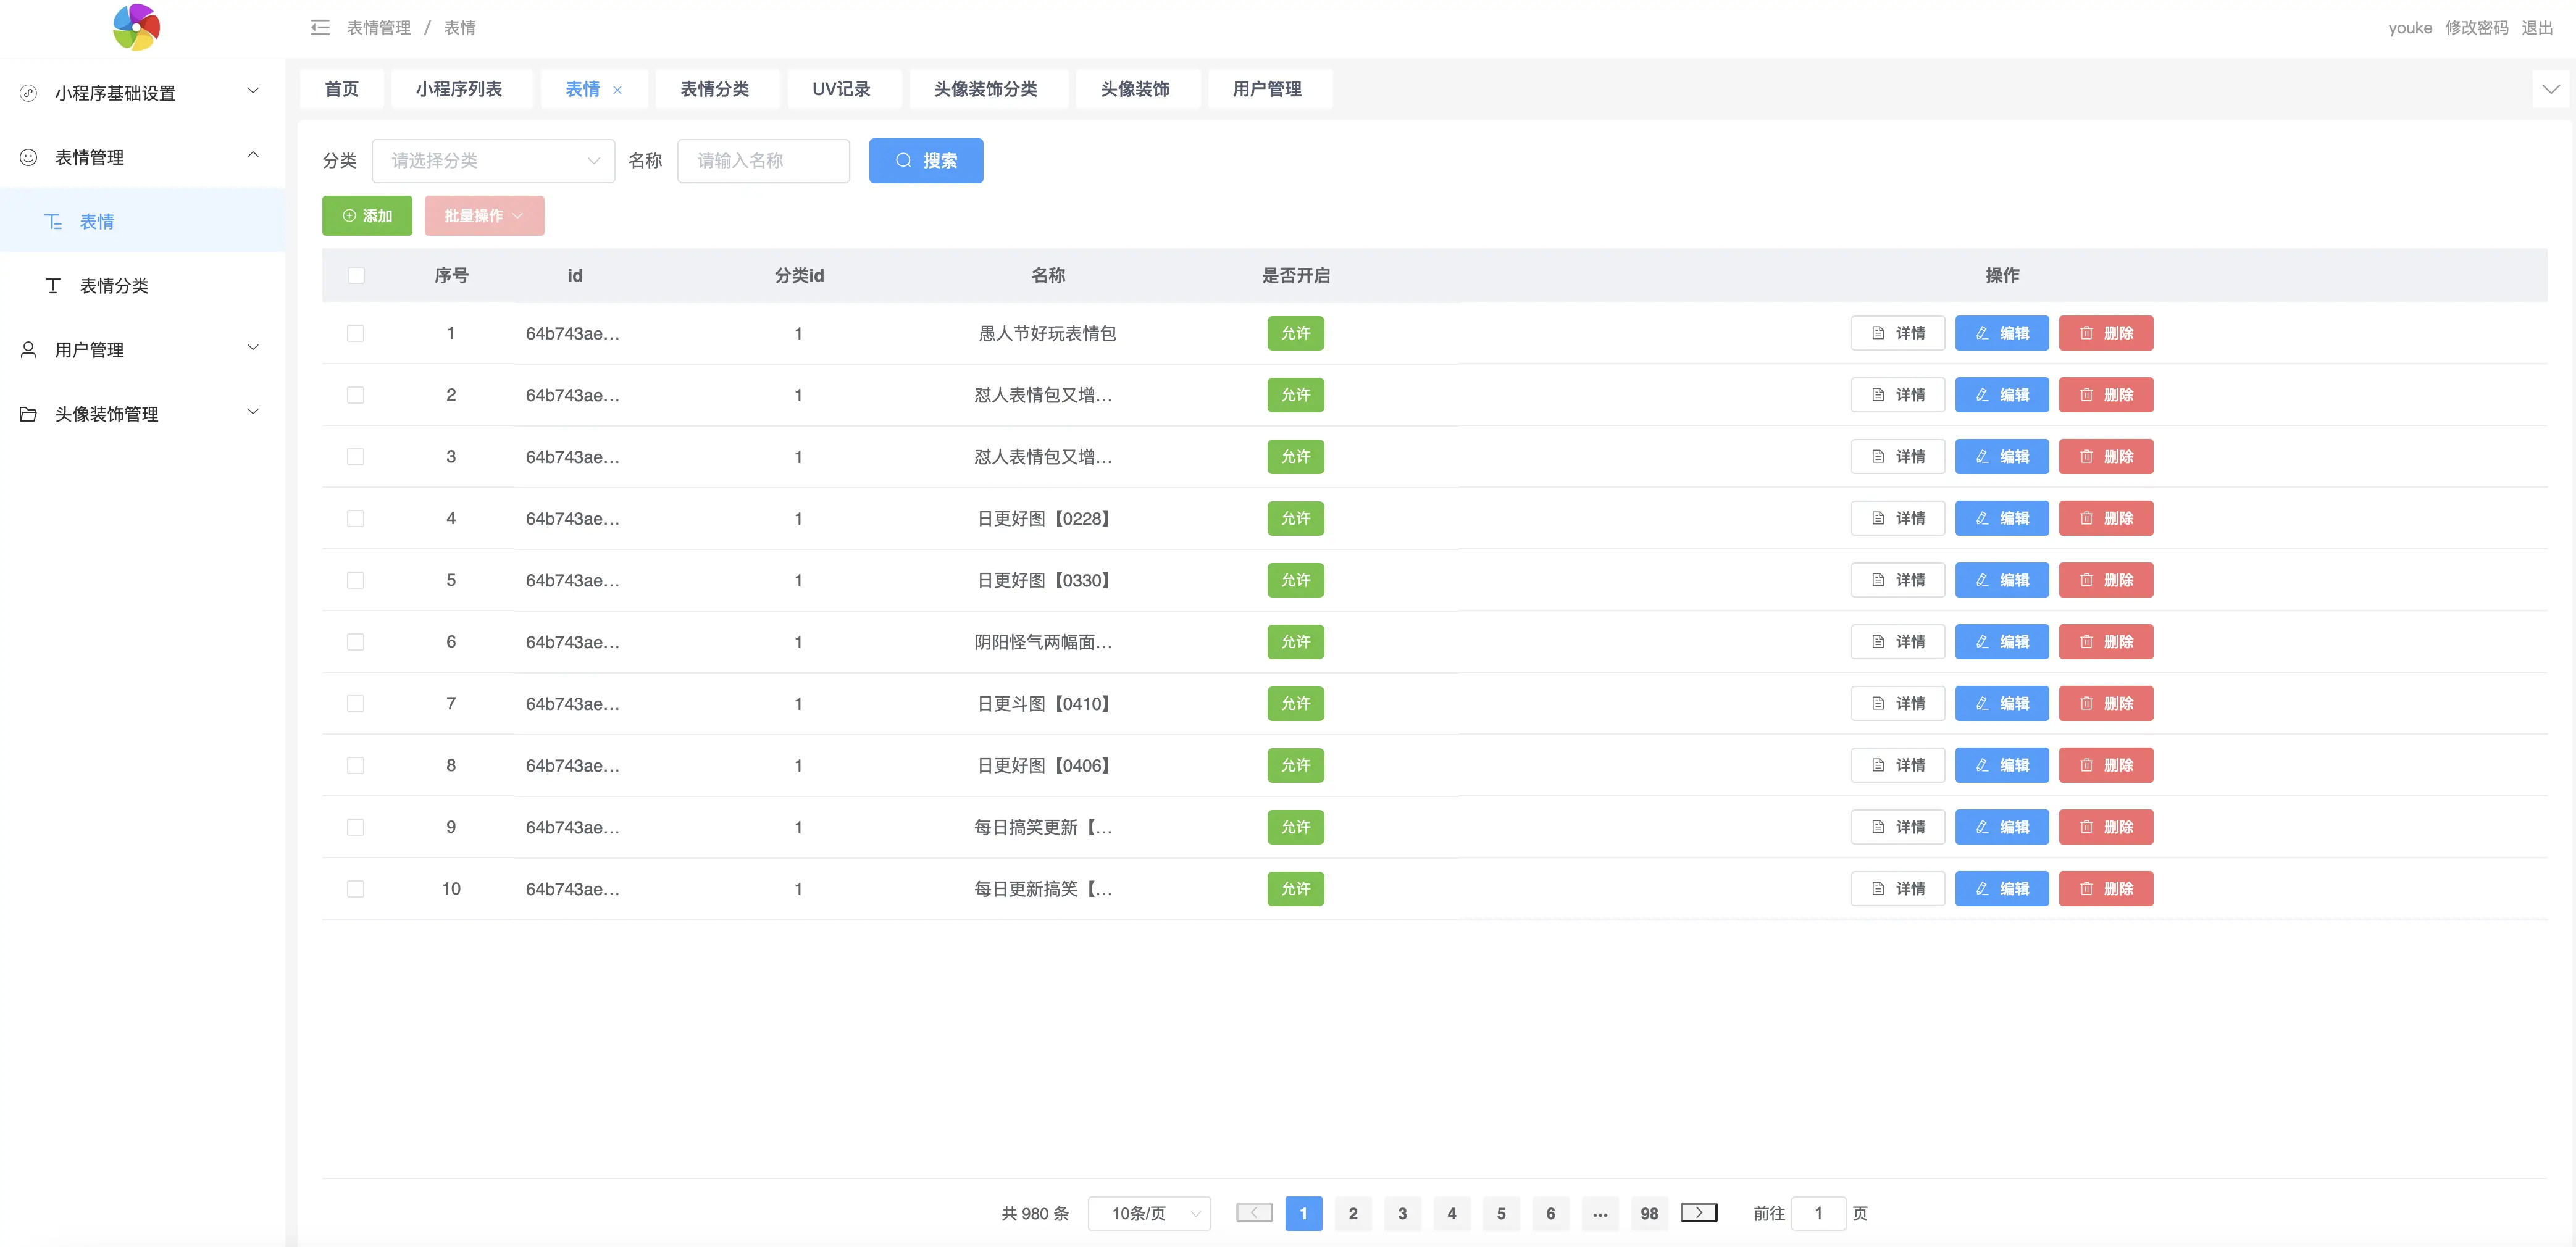Viewport: 2576px width, 1247px height.
Task: Close the 表情 tab with x icon
Action: coord(617,90)
